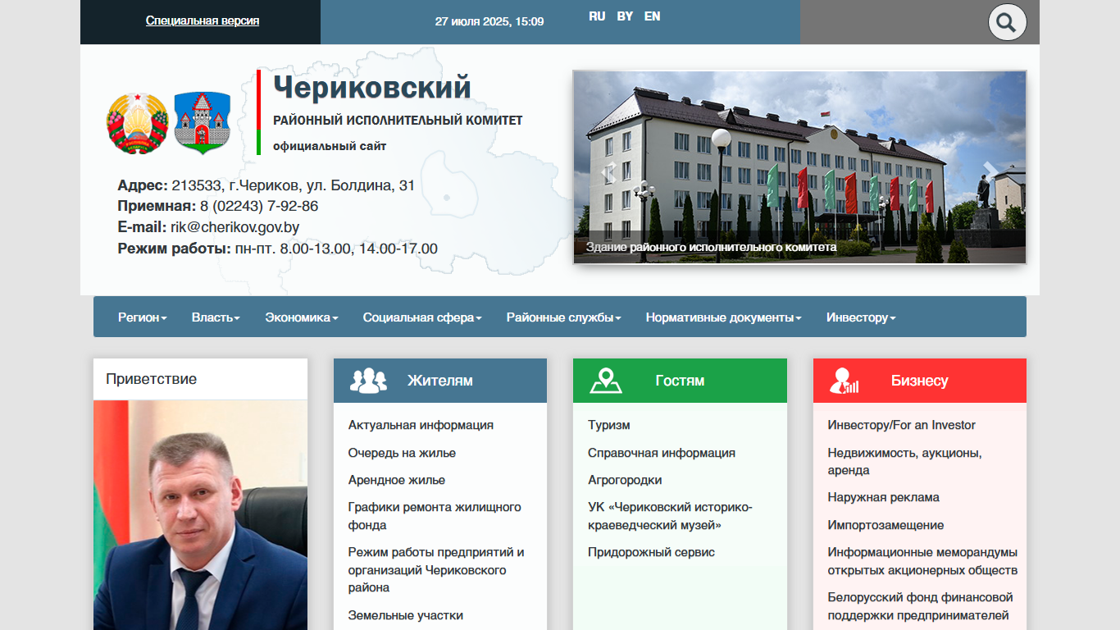Open the search magnifier icon

coord(1007,22)
